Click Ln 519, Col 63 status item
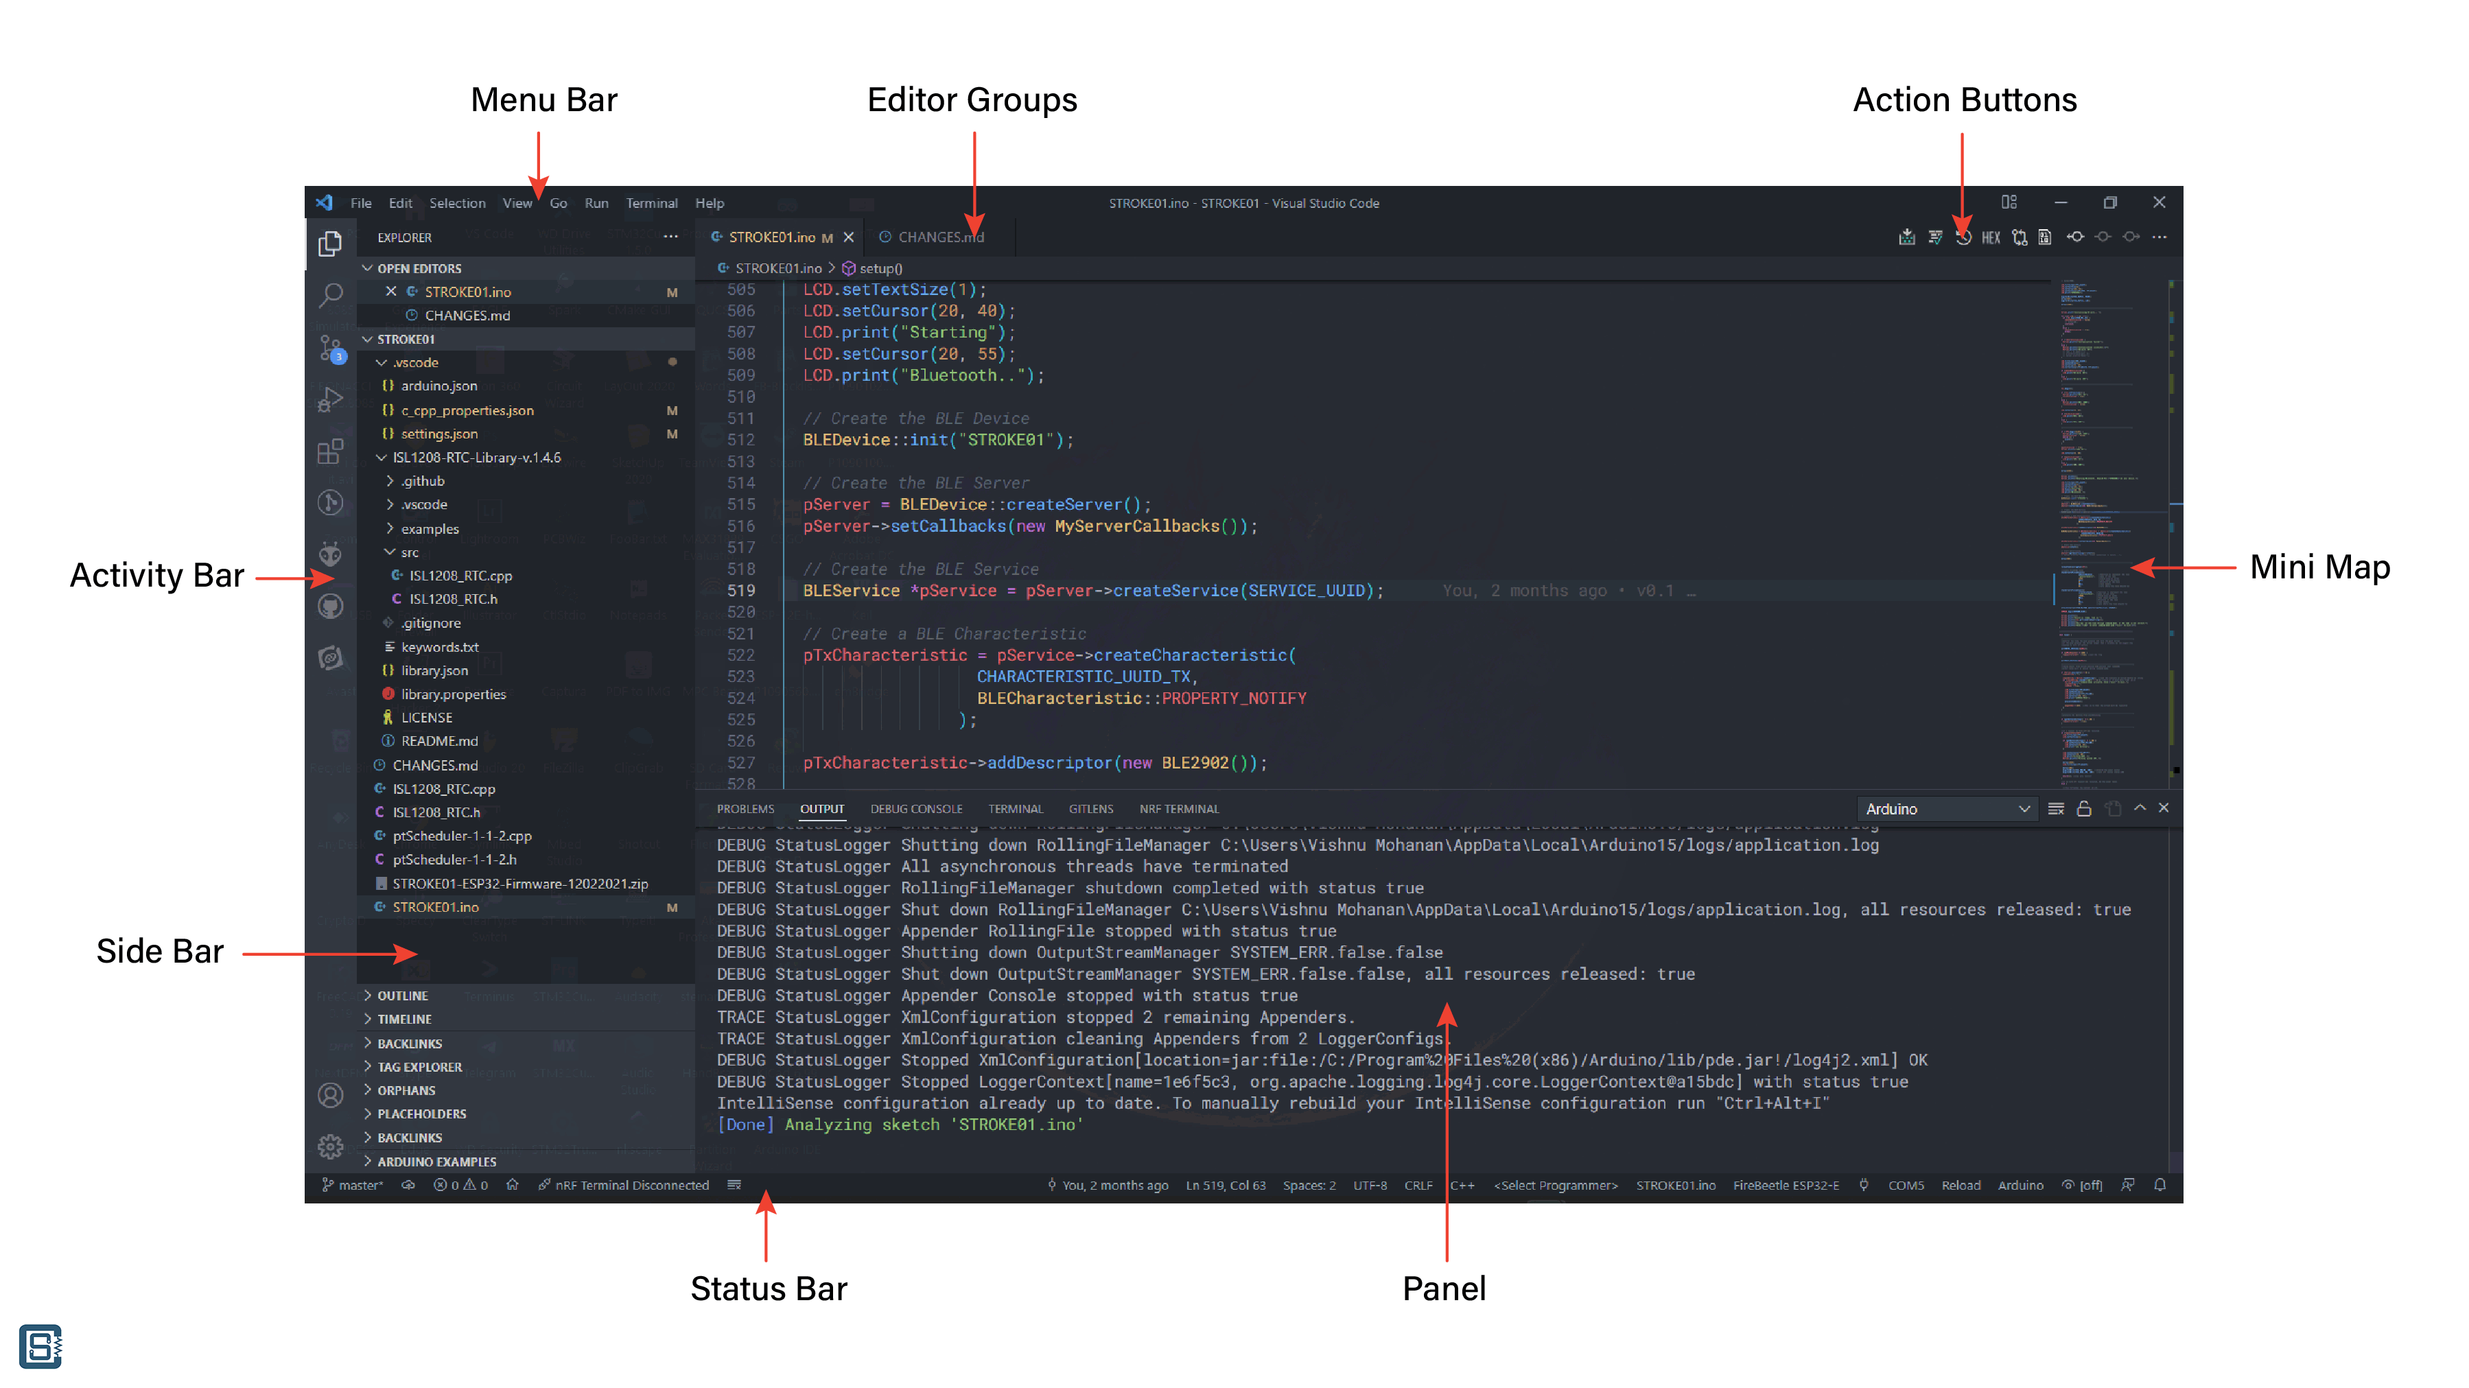Viewport: 2469px width, 1388px height. [1225, 1185]
